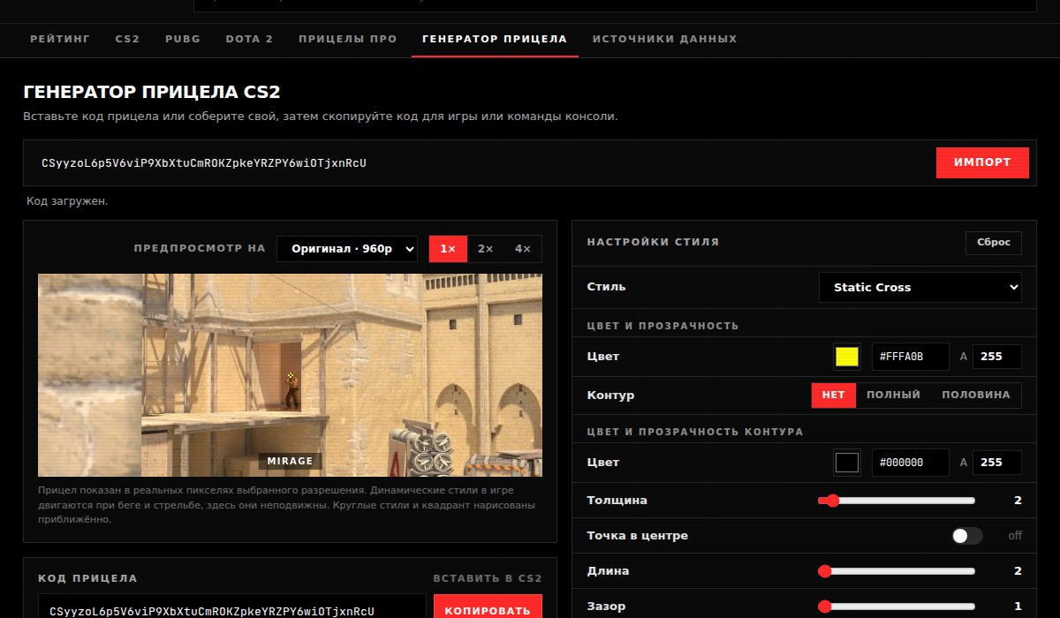Toggle the Точка в центре switch

pos(966,536)
